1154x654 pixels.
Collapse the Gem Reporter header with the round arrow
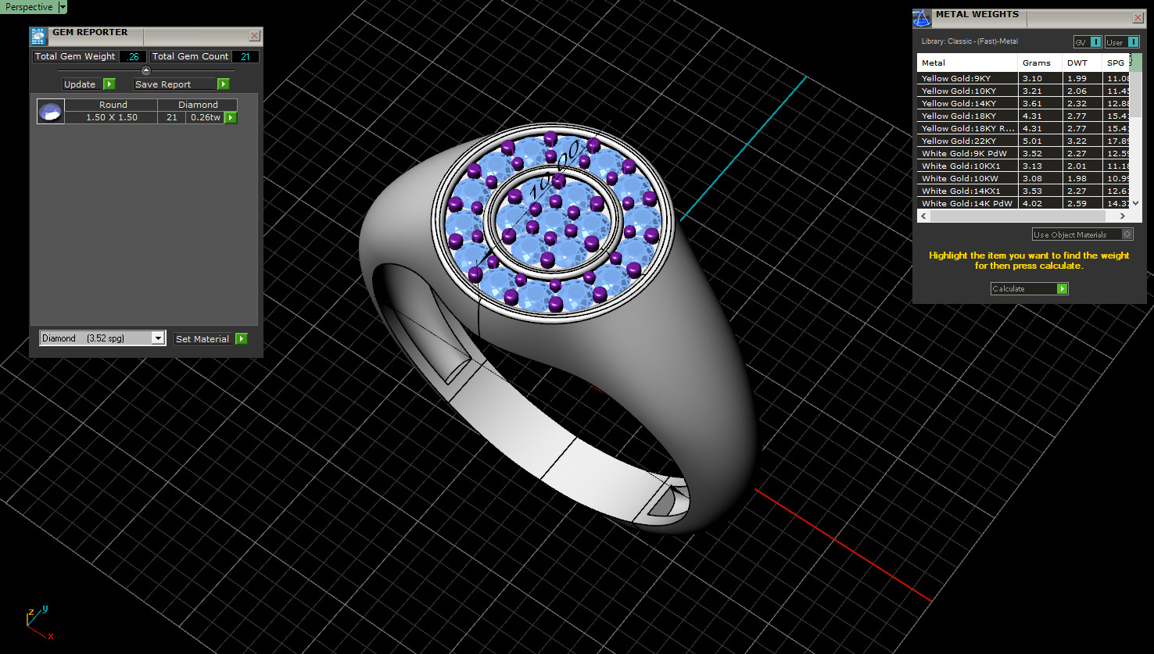pyautogui.click(x=145, y=70)
